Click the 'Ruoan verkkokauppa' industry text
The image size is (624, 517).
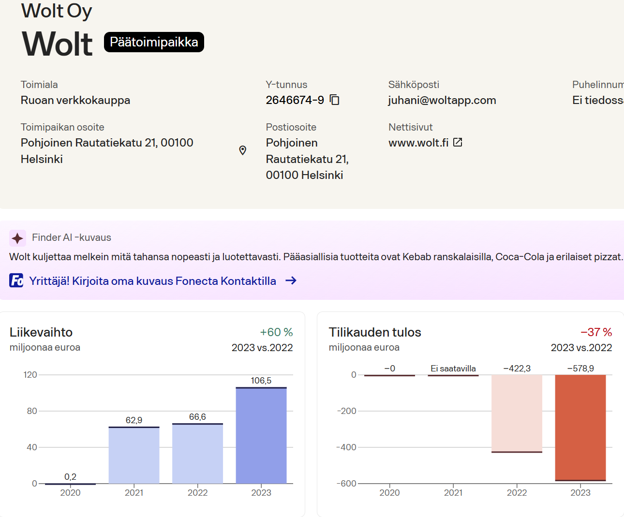pos(75,100)
